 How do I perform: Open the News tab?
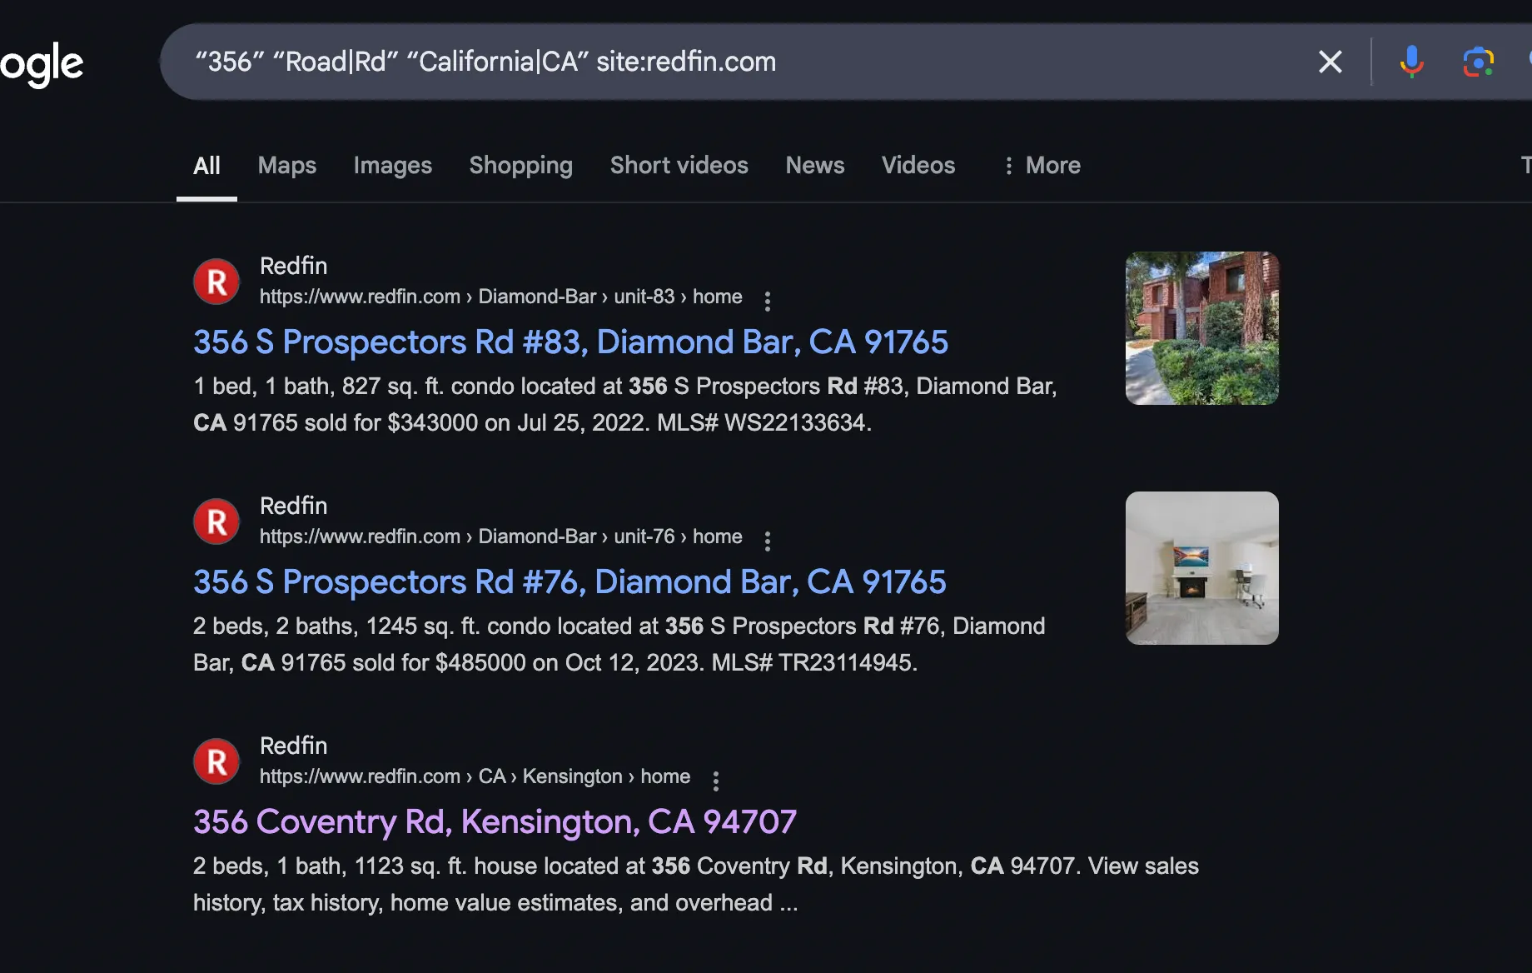(814, 166)
